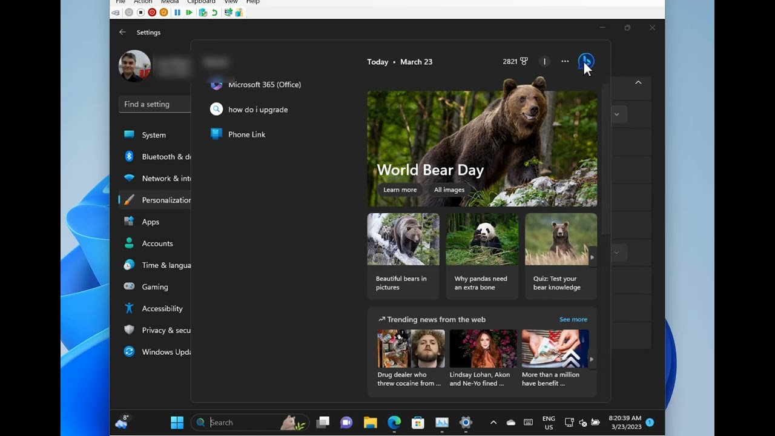This screenshot has width=775, height=436.
Task: Open the Bing chat icon in search panel
Action: pos(586,61)
